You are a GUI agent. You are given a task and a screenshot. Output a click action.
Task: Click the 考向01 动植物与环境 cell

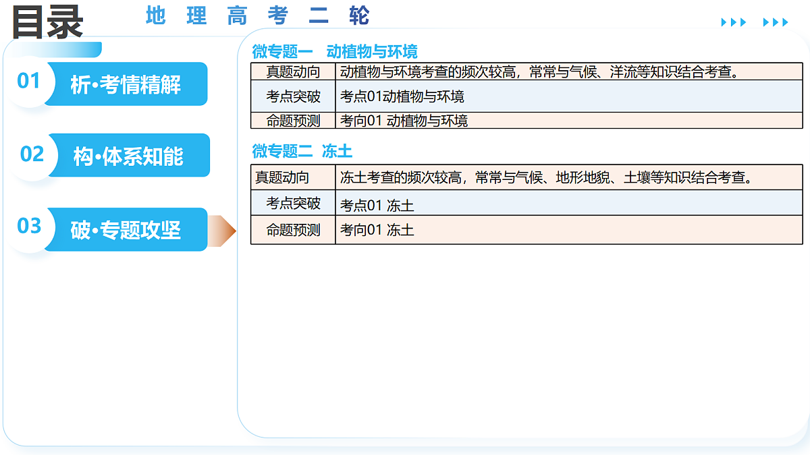coord(570,121)
